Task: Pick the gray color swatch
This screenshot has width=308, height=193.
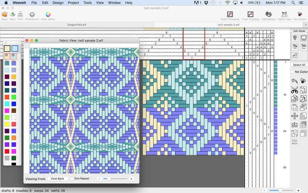Action: (x=7, y=158)
